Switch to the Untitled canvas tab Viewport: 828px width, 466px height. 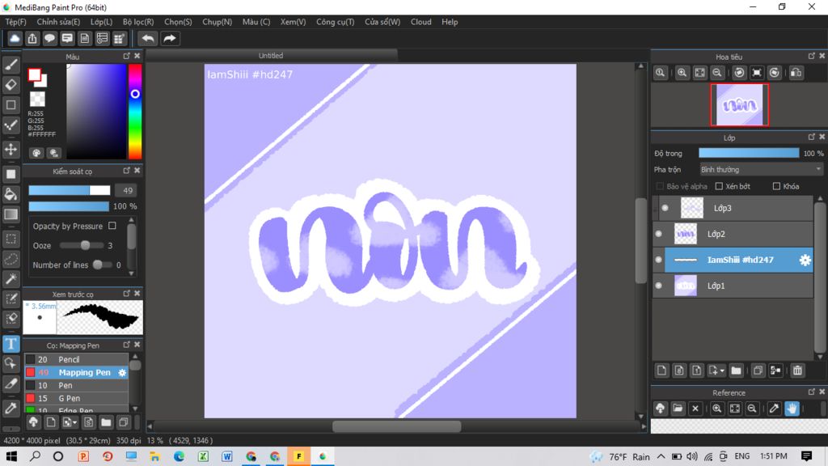coord(271,56)
